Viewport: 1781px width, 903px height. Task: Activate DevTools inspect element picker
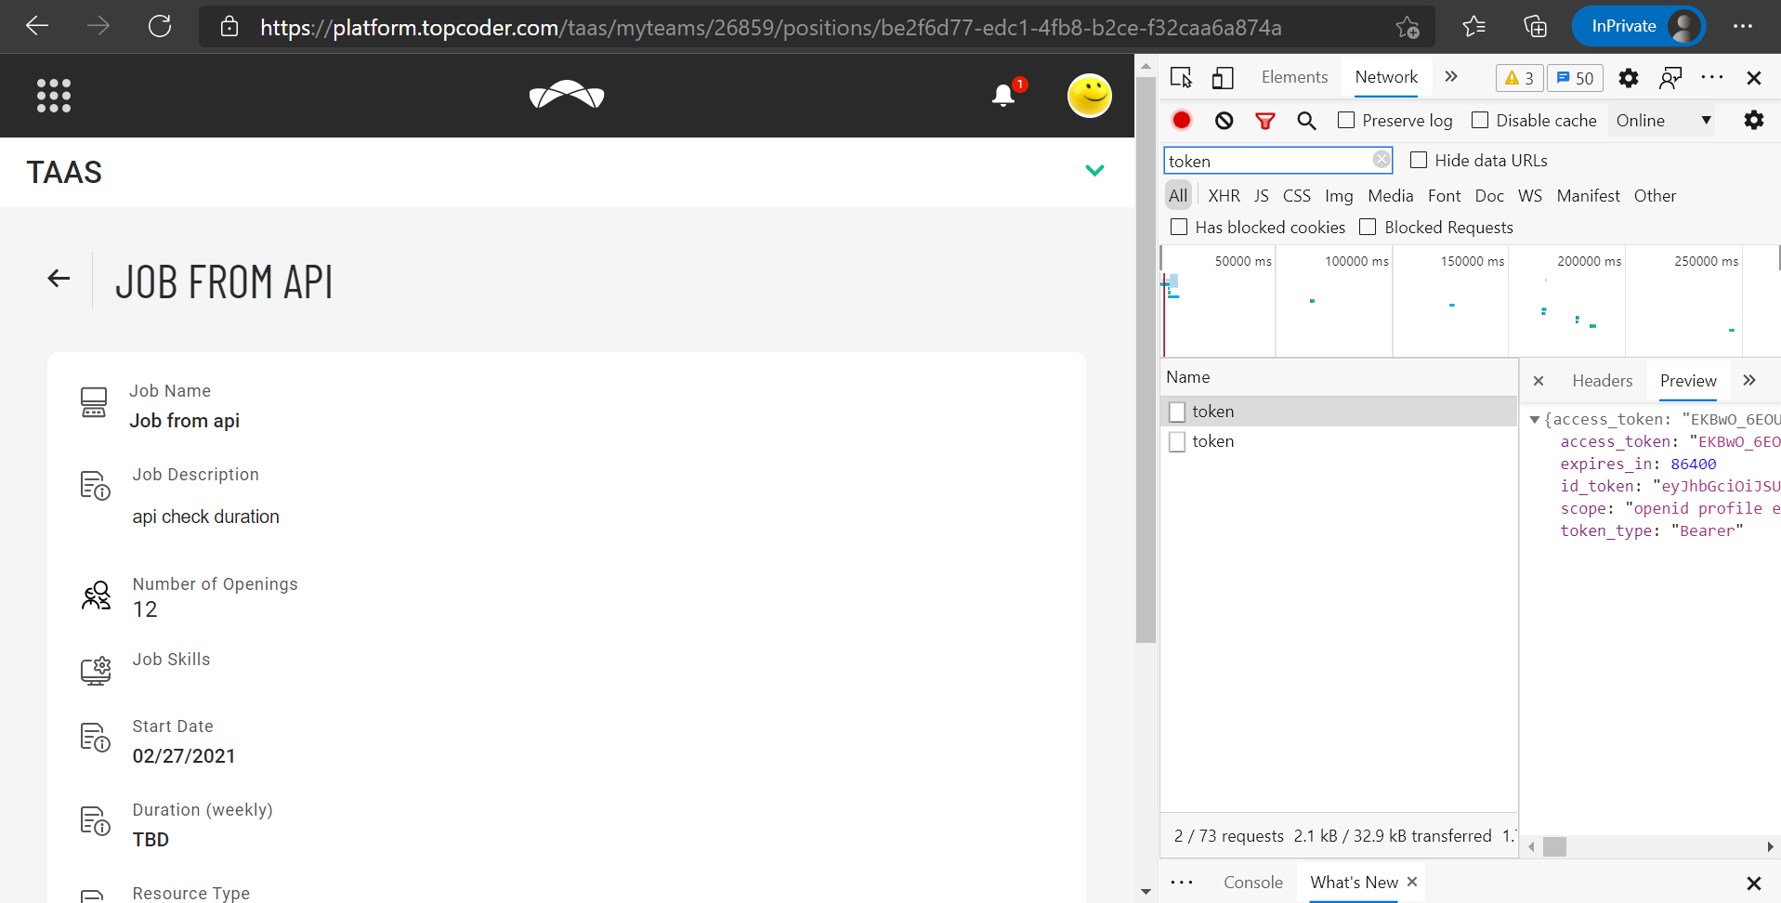1181,78
